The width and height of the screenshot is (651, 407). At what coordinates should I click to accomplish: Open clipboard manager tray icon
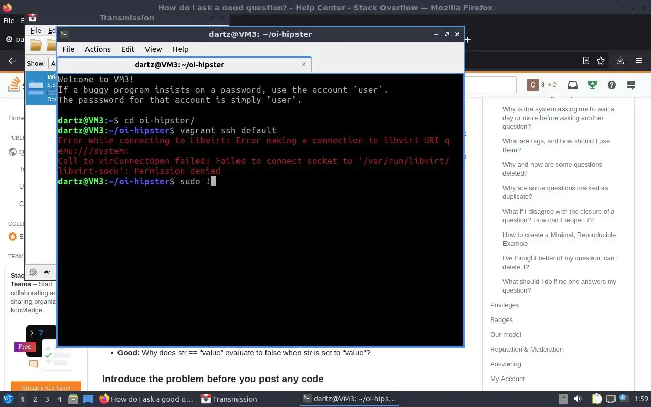point(597,399)
